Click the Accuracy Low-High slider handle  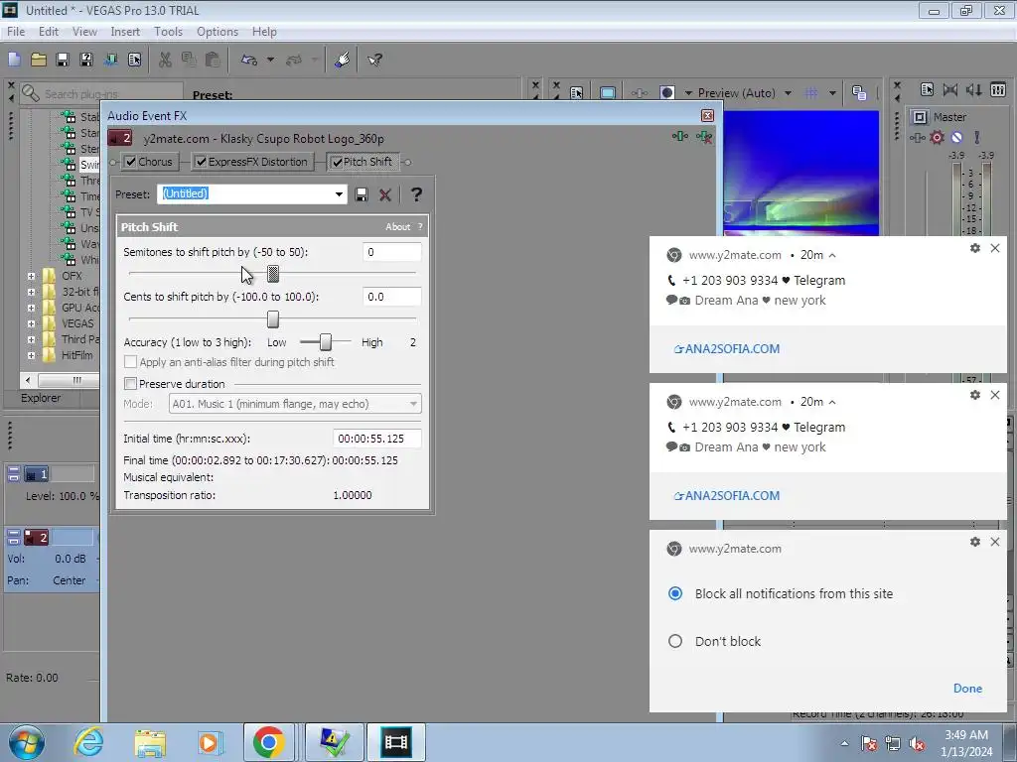point(326,341)
